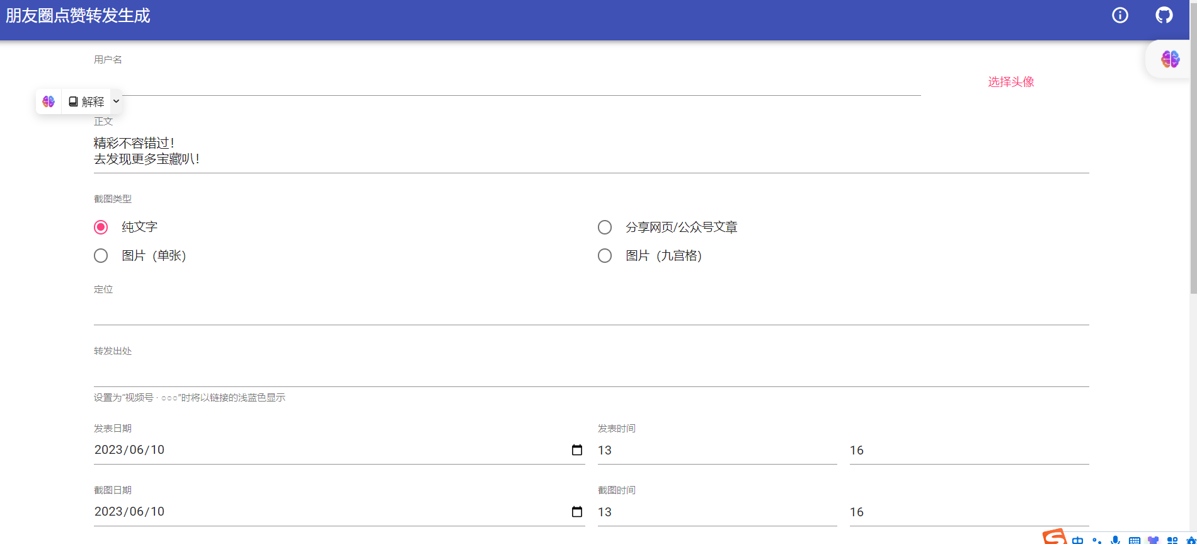
Task: Click the brain icon beside 解释 button
Action: click(x=49, y=101)
